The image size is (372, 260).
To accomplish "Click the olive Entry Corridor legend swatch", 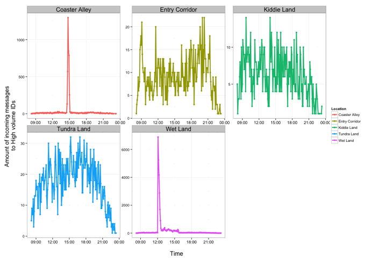I will 335,121.
